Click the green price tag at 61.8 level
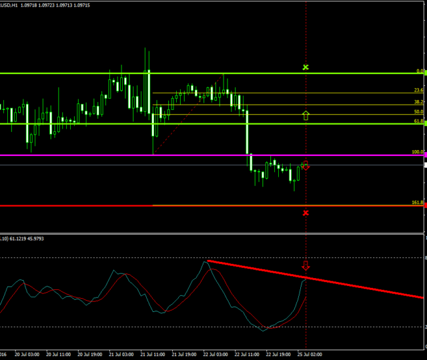427x360 pixels. (x=424, y=123)
